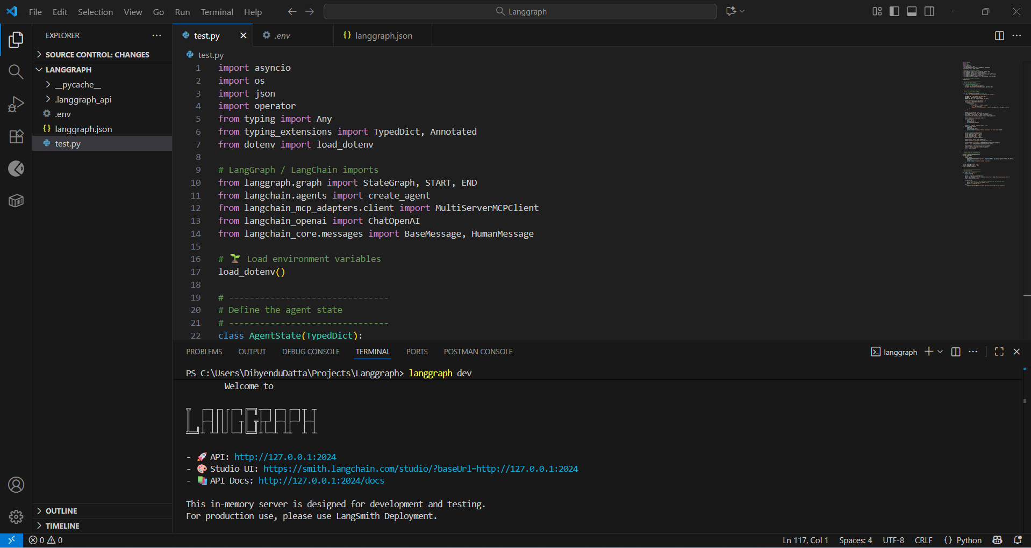Open the Accounts menu icon
This screenshot has width=1031, height=548.
(x=16, y=485)
